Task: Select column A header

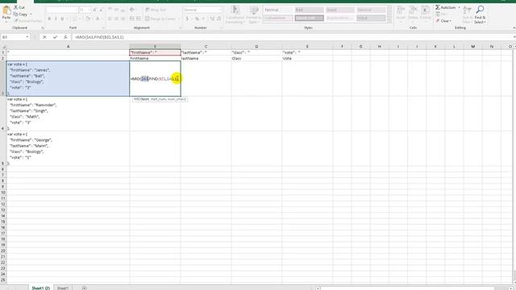Action: click(x=68, y=47)
